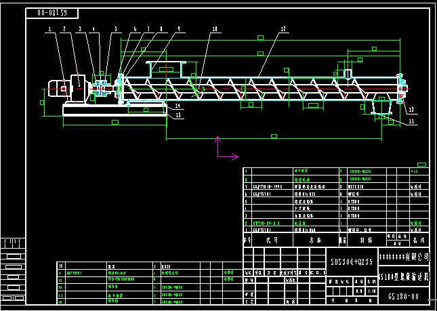This screenshot has width=437, height=311.
Task: Click part callout number 1 at top left
Action: click(50, 29)
